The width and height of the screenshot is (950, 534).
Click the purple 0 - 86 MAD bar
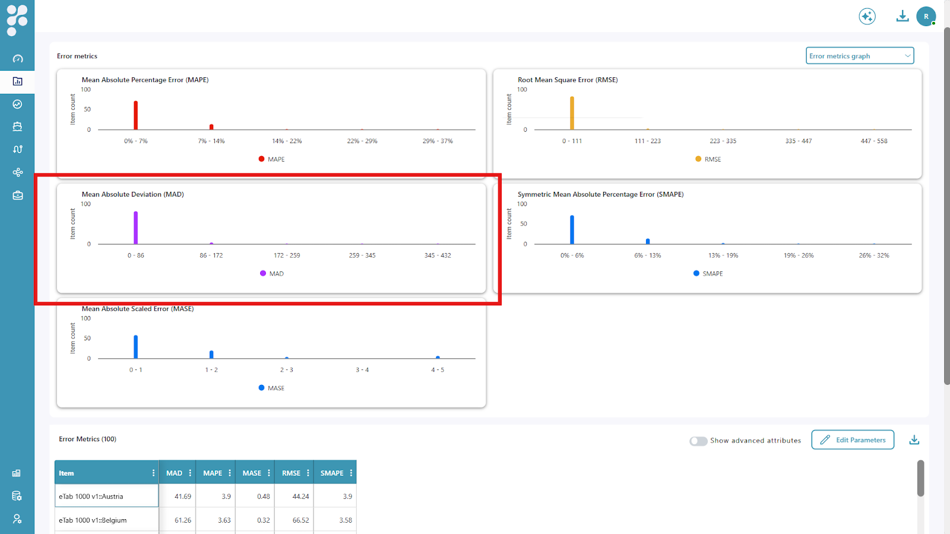click(x=135, y=227)
